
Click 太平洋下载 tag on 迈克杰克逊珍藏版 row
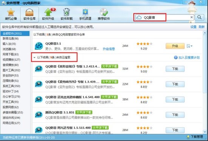pos(109,97)
